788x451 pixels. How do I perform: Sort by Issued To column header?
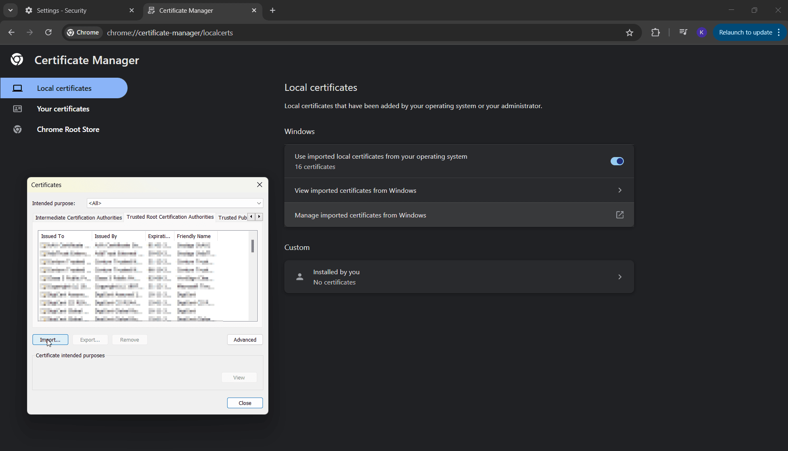pyautogui.click(x=65, y=236)
